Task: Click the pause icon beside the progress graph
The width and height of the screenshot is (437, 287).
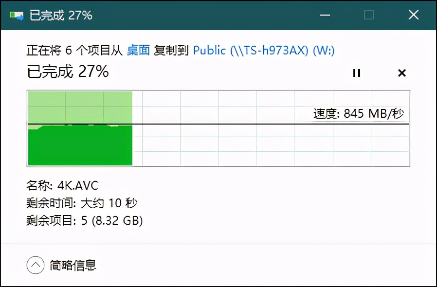Action: pyautogui.click(x=357, y=73)
